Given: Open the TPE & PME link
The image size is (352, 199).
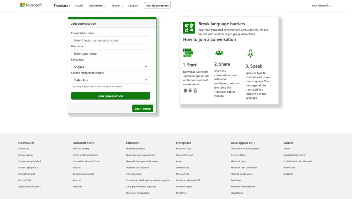Looking at the screenshot, I should [x=181, y=193].
